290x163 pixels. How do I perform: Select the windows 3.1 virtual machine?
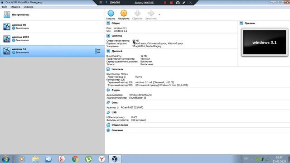53,51
